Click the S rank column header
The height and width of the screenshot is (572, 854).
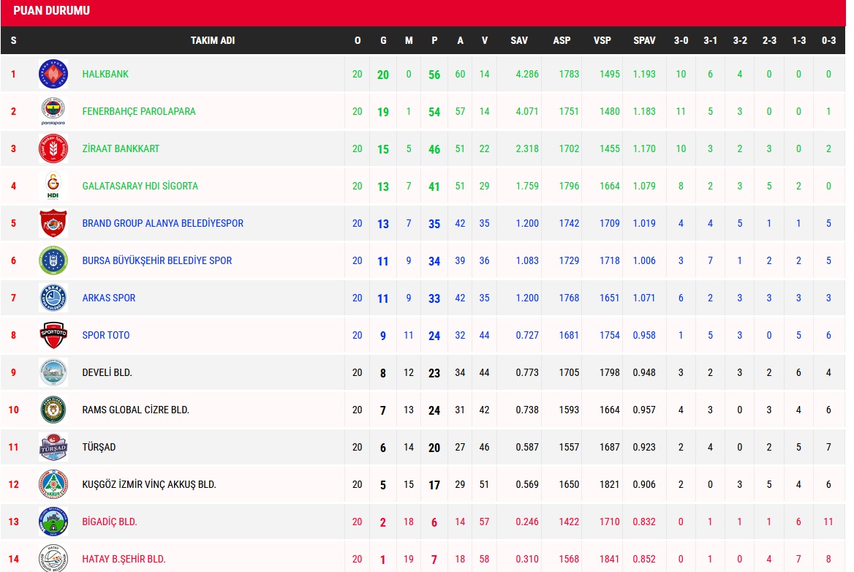(14, 40)
